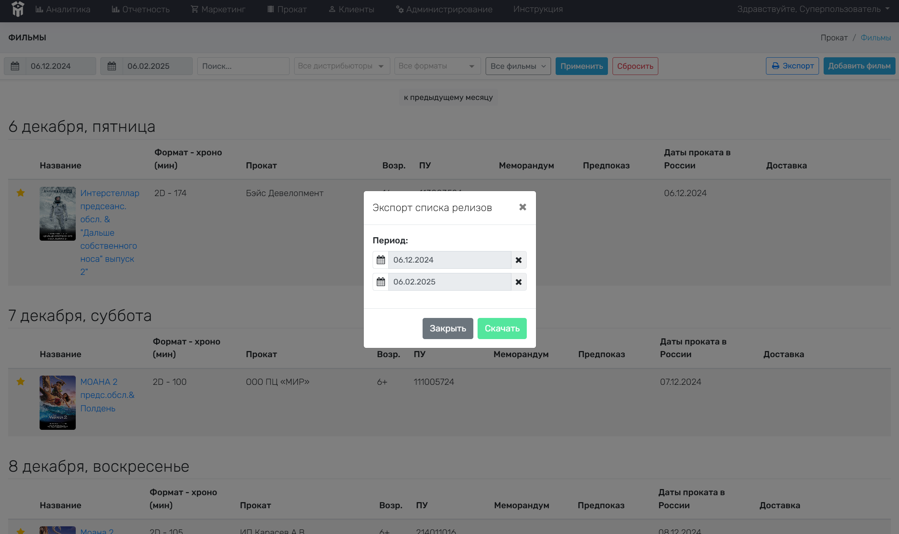Click heading 7 декабря, суббота
The width and height of the screenshot is (899, 534).
pos(80,316)
